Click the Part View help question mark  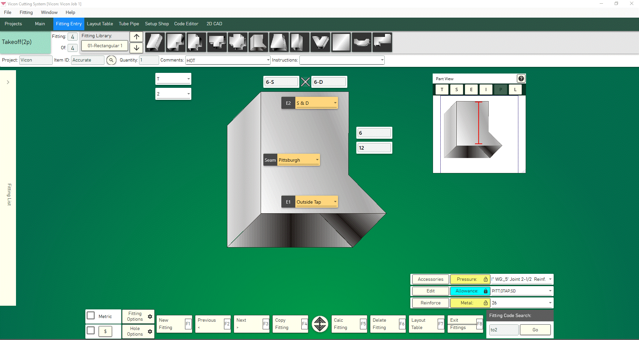tap(521, 78)
